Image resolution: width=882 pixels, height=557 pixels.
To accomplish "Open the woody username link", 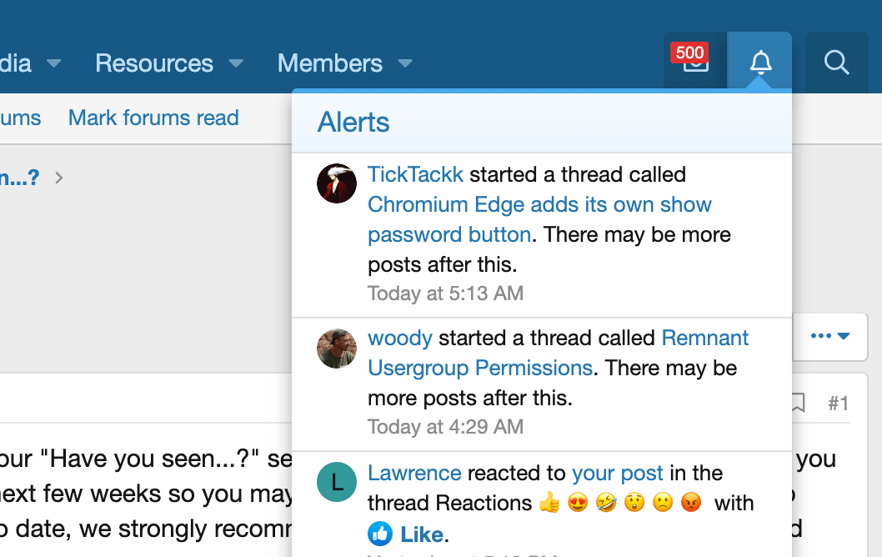I will click(x=400, y=338).
